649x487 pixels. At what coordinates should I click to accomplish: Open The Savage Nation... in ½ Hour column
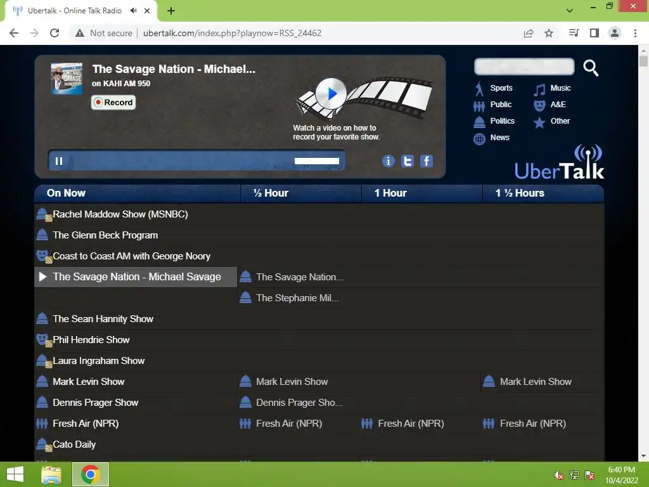(x=300, y=277)
